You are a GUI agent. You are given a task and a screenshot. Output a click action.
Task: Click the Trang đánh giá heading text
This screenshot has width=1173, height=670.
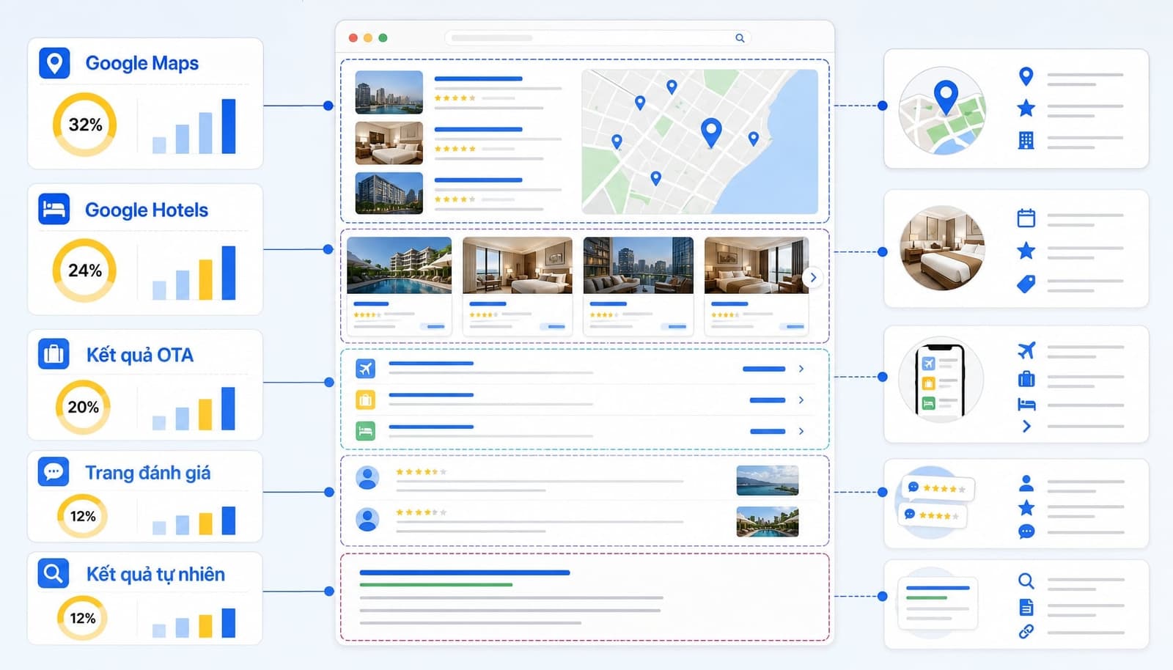coord(148,473)
